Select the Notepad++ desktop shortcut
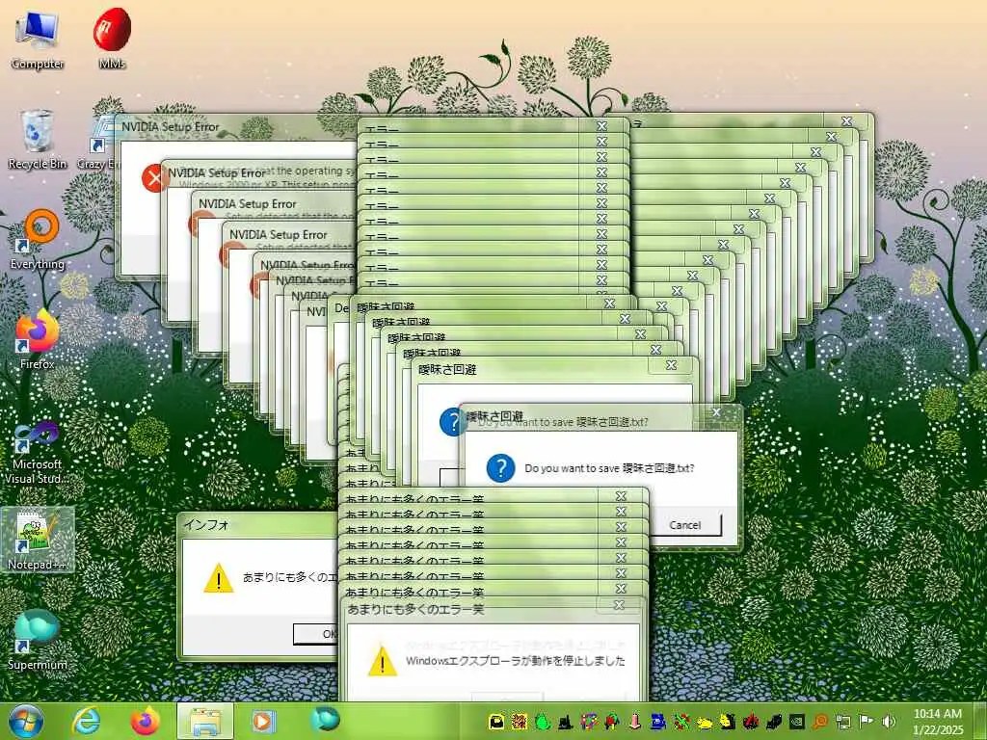987x740 pixels. click(x=38, y=540)
